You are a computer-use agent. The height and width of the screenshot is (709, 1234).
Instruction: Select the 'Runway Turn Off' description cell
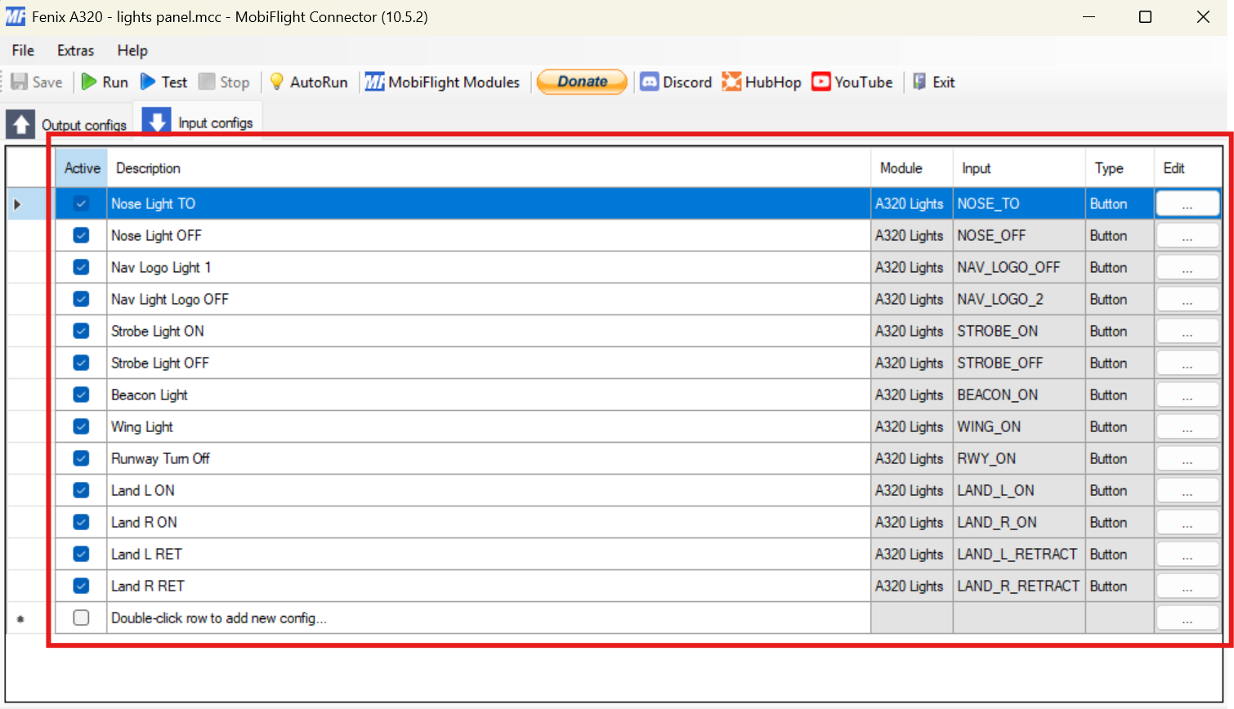489,458
